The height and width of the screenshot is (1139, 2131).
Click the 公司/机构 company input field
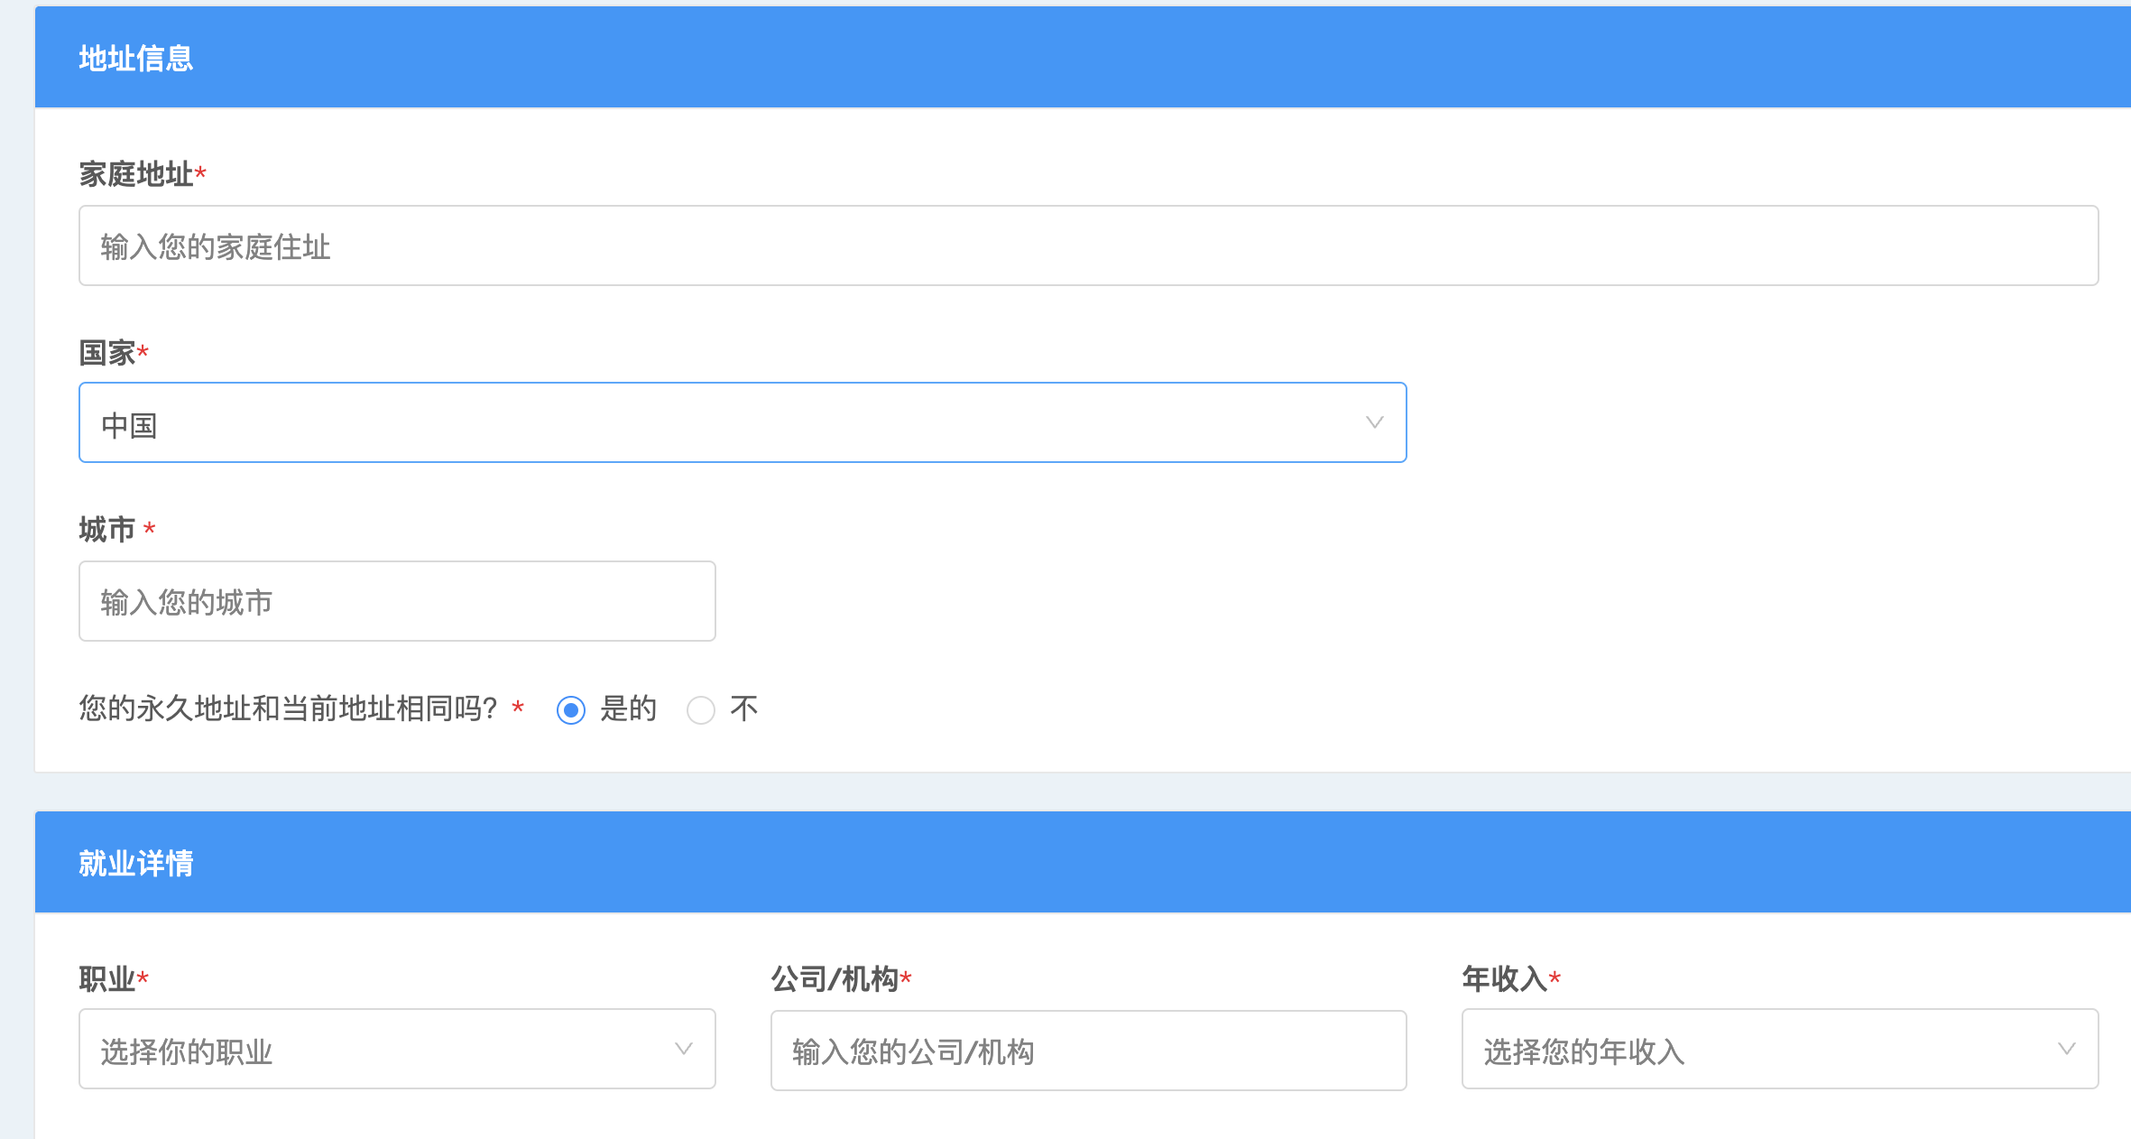(1088, 1051)
